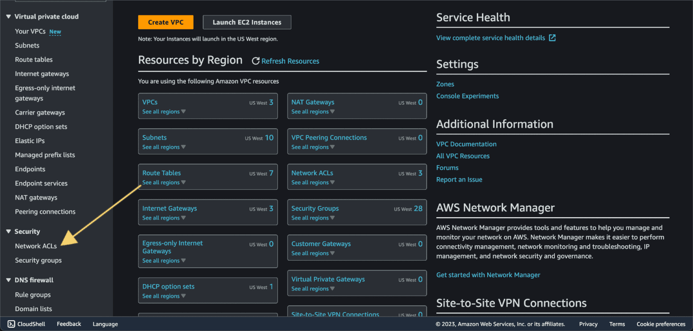Select Network ACLs in the sidebar
The height and width of the screenshot is (331, 693).
click(x=36, y=246)
